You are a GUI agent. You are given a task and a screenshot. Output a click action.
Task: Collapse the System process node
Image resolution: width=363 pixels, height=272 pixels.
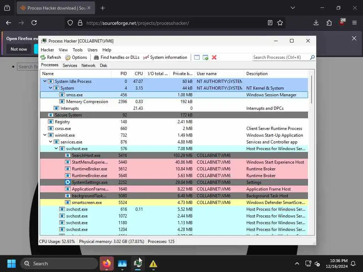coord(50,88)
